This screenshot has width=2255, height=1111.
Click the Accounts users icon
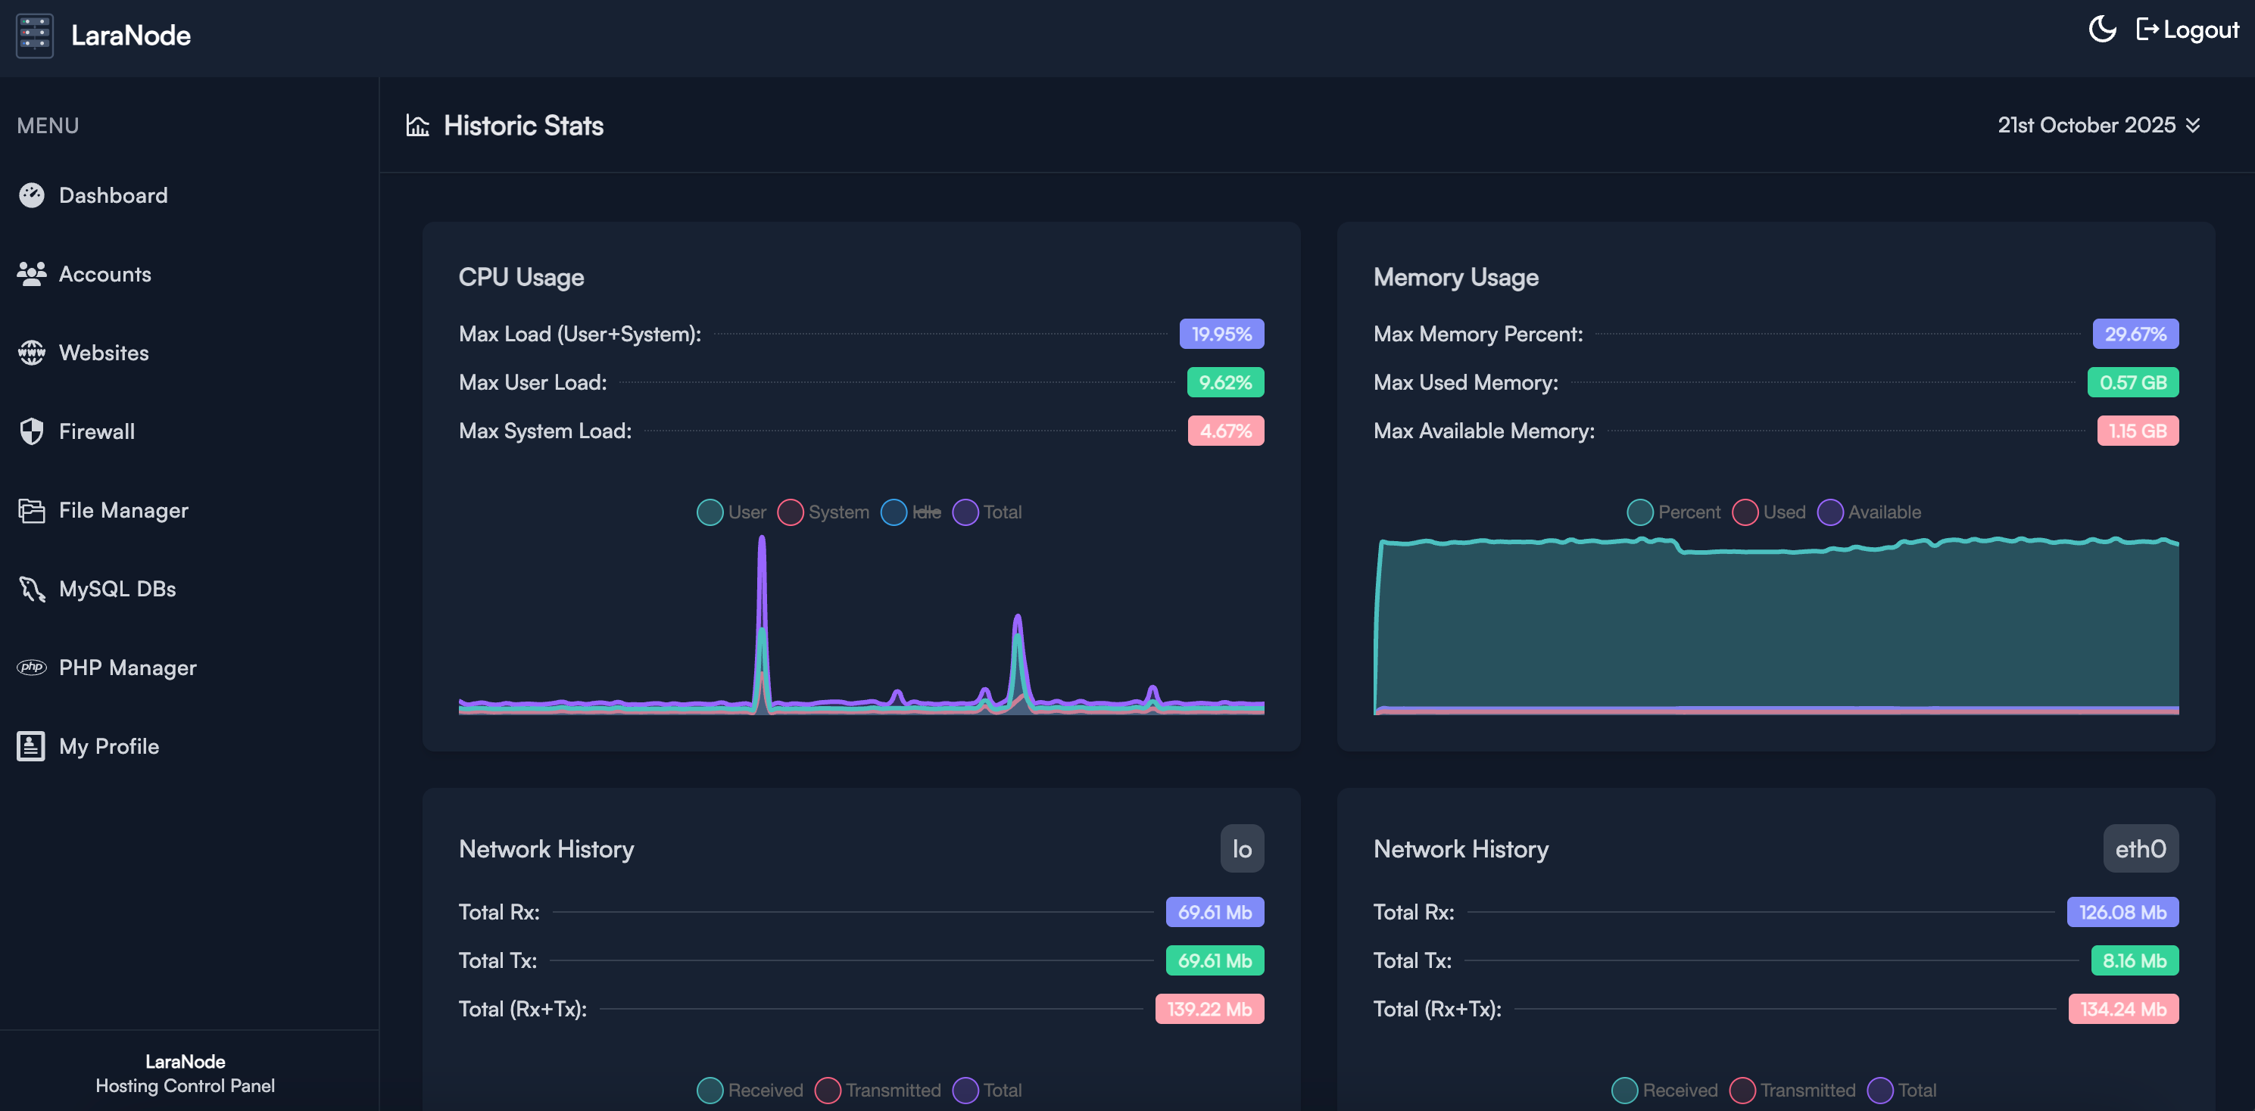pos(32,274)
